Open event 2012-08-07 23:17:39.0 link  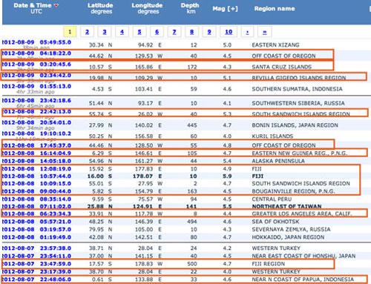pos(36,271)
